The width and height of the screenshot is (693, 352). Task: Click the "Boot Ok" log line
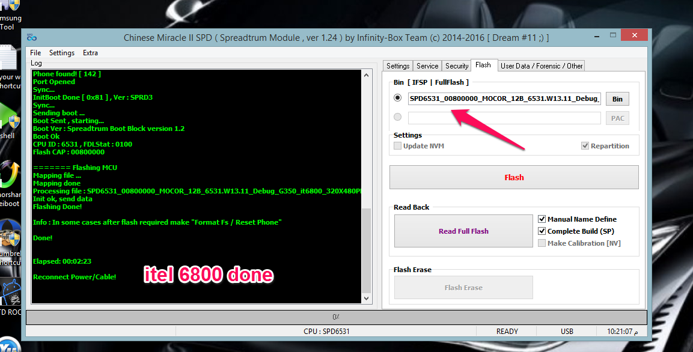pyautogui.click(x=46, y=136)
